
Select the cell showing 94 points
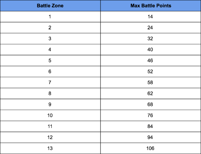[x=151, y=137]
